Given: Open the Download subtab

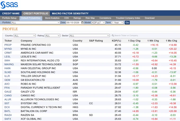Looking at the screenshot, I should coord(150,18).
